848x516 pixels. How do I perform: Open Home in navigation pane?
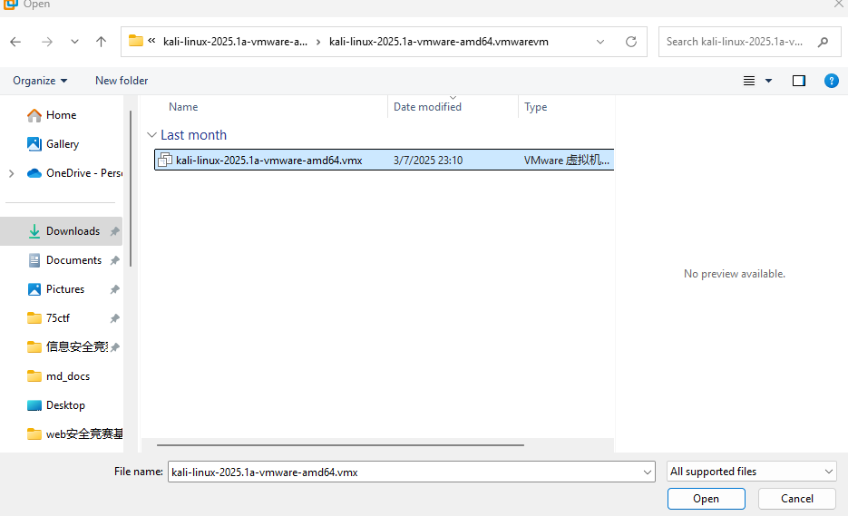(61, 114)
